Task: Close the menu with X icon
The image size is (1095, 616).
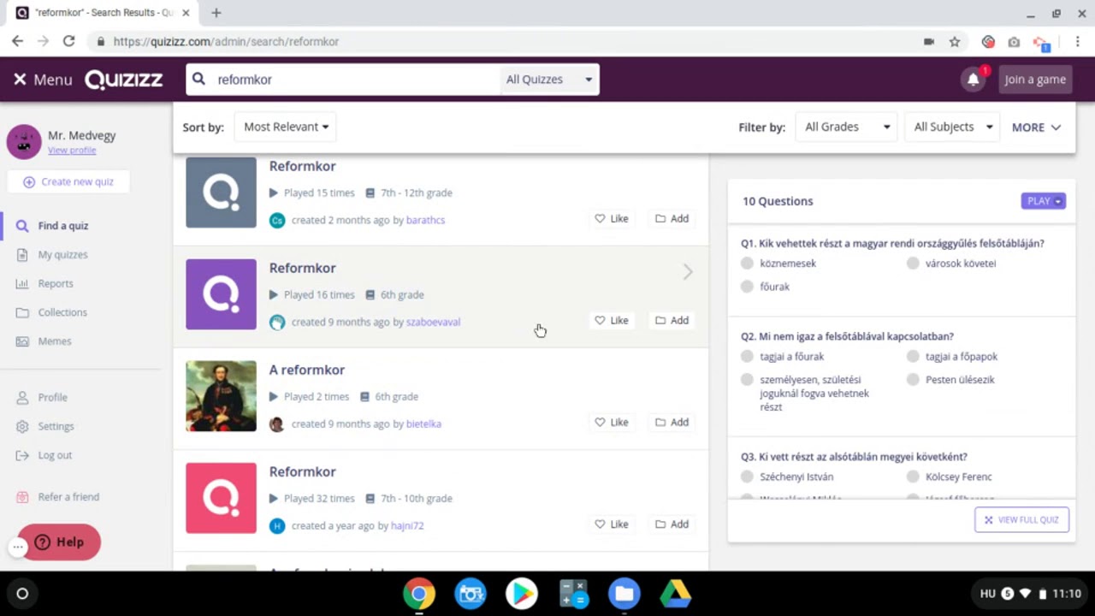Action: click(x=20, y=80)
